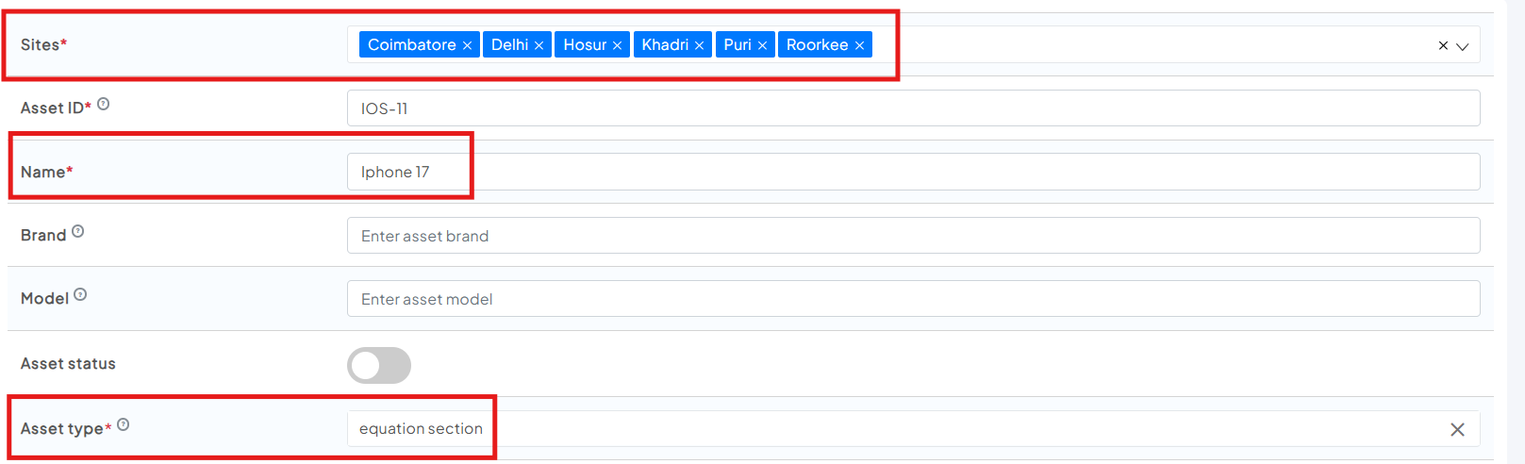Clear the Asset type selection

pos(1457,429)
